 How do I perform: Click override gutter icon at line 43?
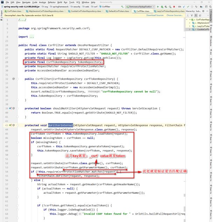point(10,125)
